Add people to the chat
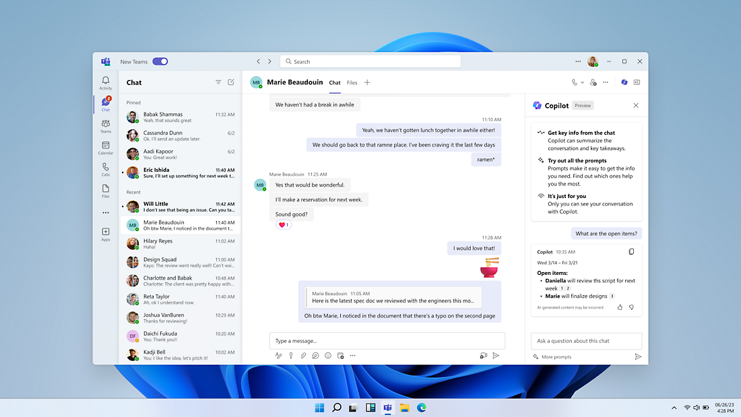This screenshot has width=741, height=417. tap(593, 82)
